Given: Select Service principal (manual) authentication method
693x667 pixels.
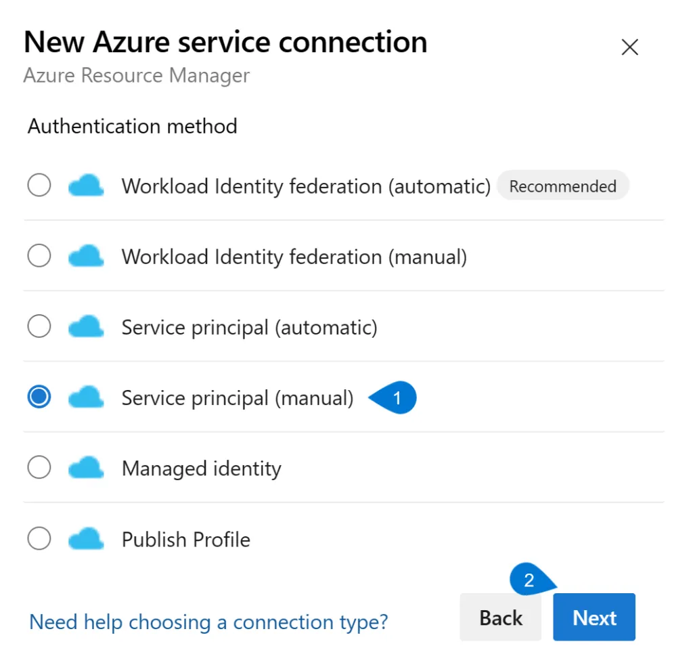Looking at the screenshot, I should click(x=39, y=397).
